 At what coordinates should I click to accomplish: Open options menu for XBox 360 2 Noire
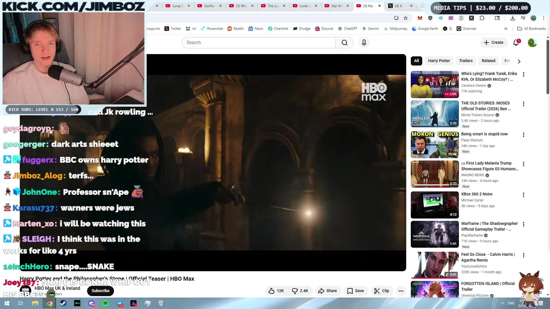[523, 195]
